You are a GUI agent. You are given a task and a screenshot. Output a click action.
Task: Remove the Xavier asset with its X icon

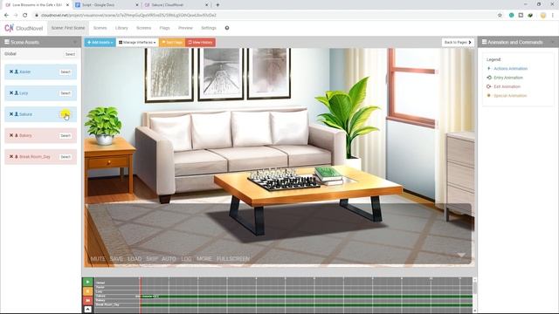click(11, 72)
